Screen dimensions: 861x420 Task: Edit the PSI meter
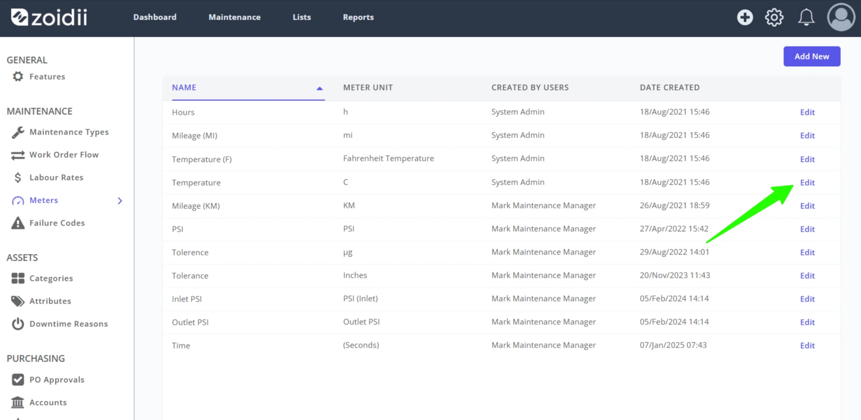807,229
